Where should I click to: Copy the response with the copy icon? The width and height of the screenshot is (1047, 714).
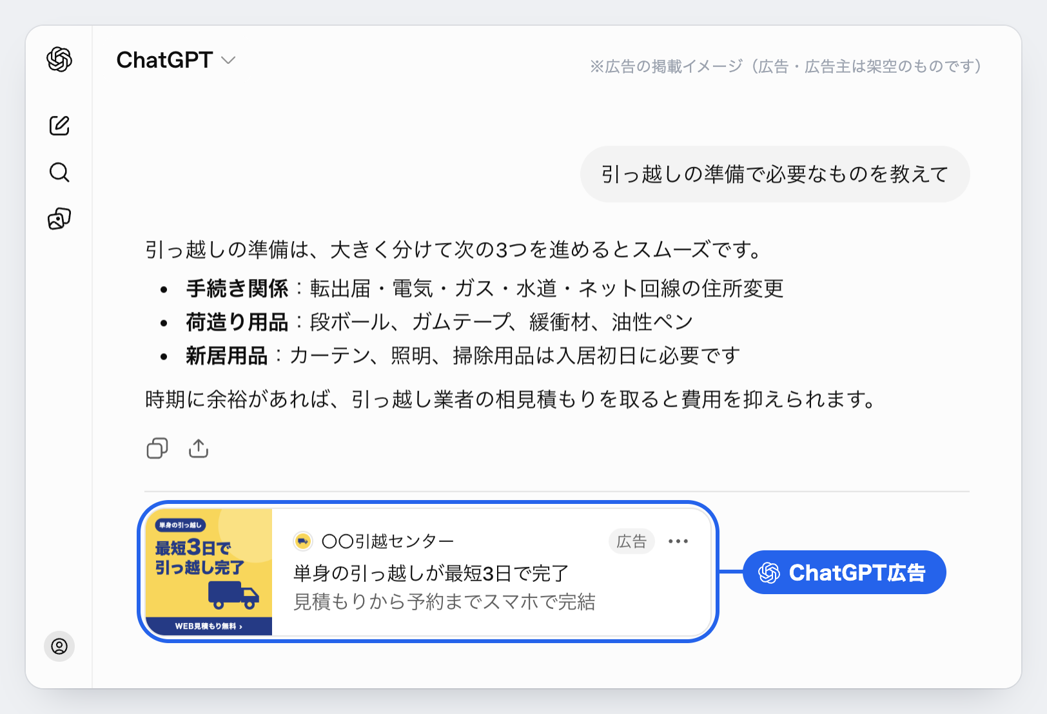pos(157,448)
